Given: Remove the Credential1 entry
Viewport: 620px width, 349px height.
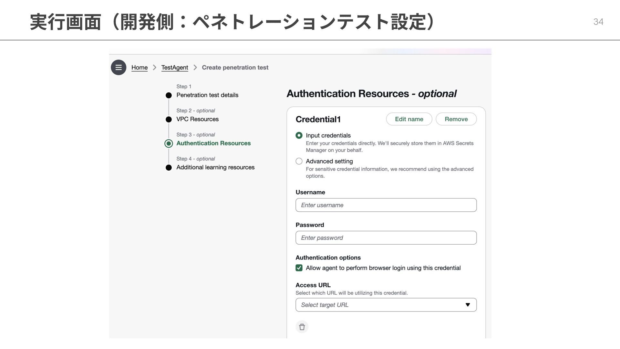Looking at the screenshot, I should [x=456, y=119].
